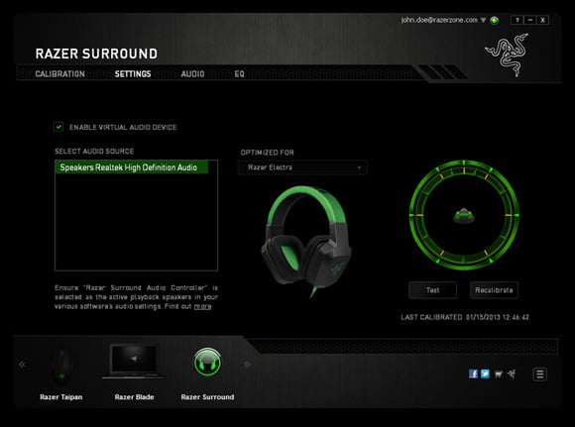Select the Razer Taipan device
The width and height of the screenshot is (575, 427).
[61, 374]
